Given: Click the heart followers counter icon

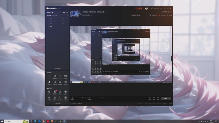Looking at the screenshot, I should [168, 15].
